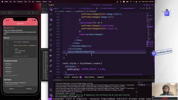178x100 pixels.
Task: Split the editor right
Action: point(150,8)
